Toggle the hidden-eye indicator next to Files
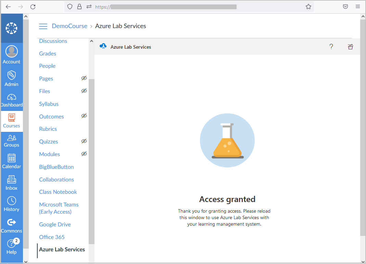 [84, 91]
